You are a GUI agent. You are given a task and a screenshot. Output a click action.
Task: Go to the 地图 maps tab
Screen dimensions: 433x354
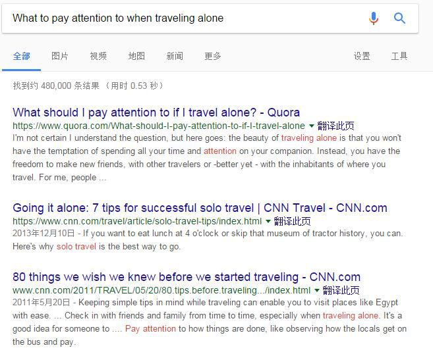[136, 56]
